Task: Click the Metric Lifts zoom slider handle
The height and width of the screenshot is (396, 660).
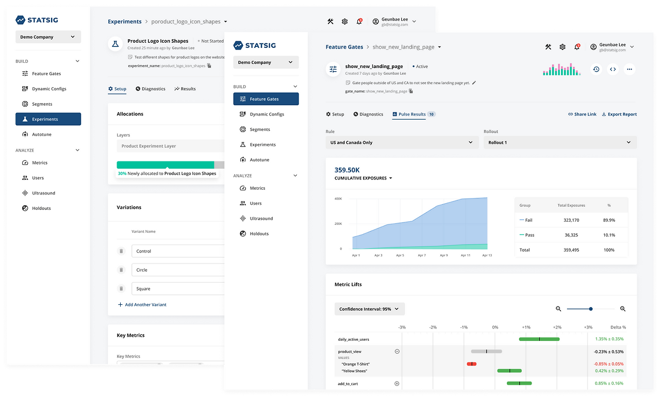Action: 591,309
